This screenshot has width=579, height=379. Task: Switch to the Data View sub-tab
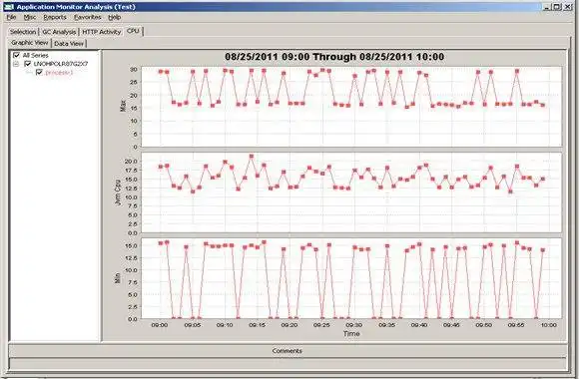(x=69, y=44)
